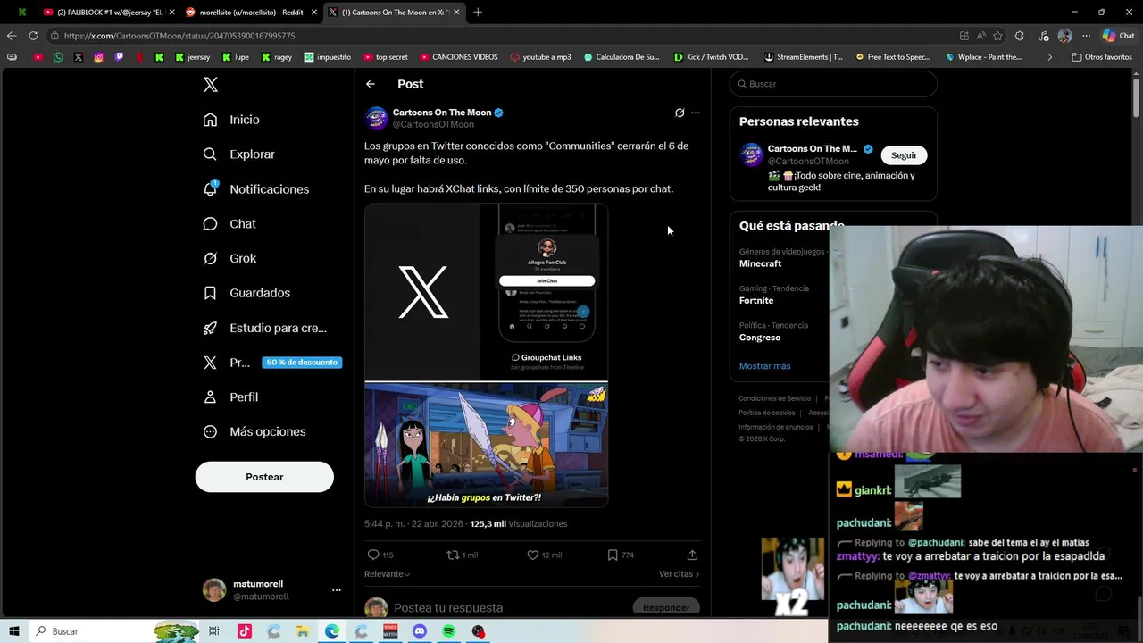Open matumorell account switcher dots
The height and width of the screenshot is (643, 1143).
pos(337,590)
